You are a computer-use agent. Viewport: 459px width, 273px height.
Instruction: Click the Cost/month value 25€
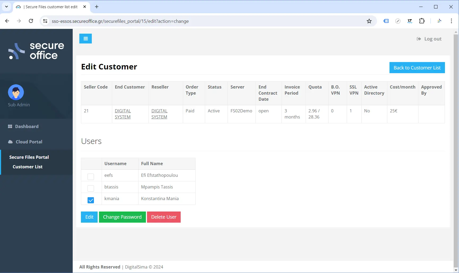(393, 111)
